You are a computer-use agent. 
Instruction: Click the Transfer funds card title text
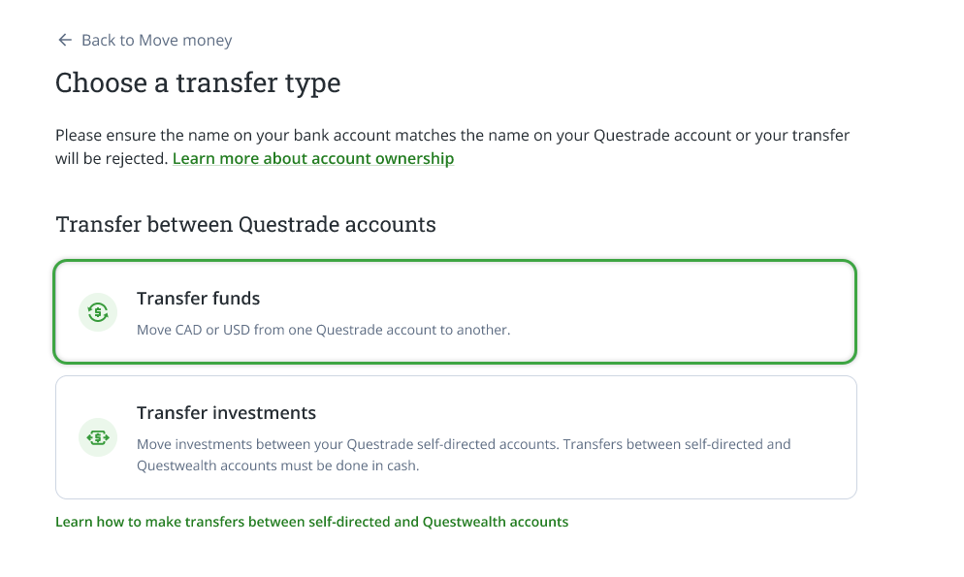(198, 299)
